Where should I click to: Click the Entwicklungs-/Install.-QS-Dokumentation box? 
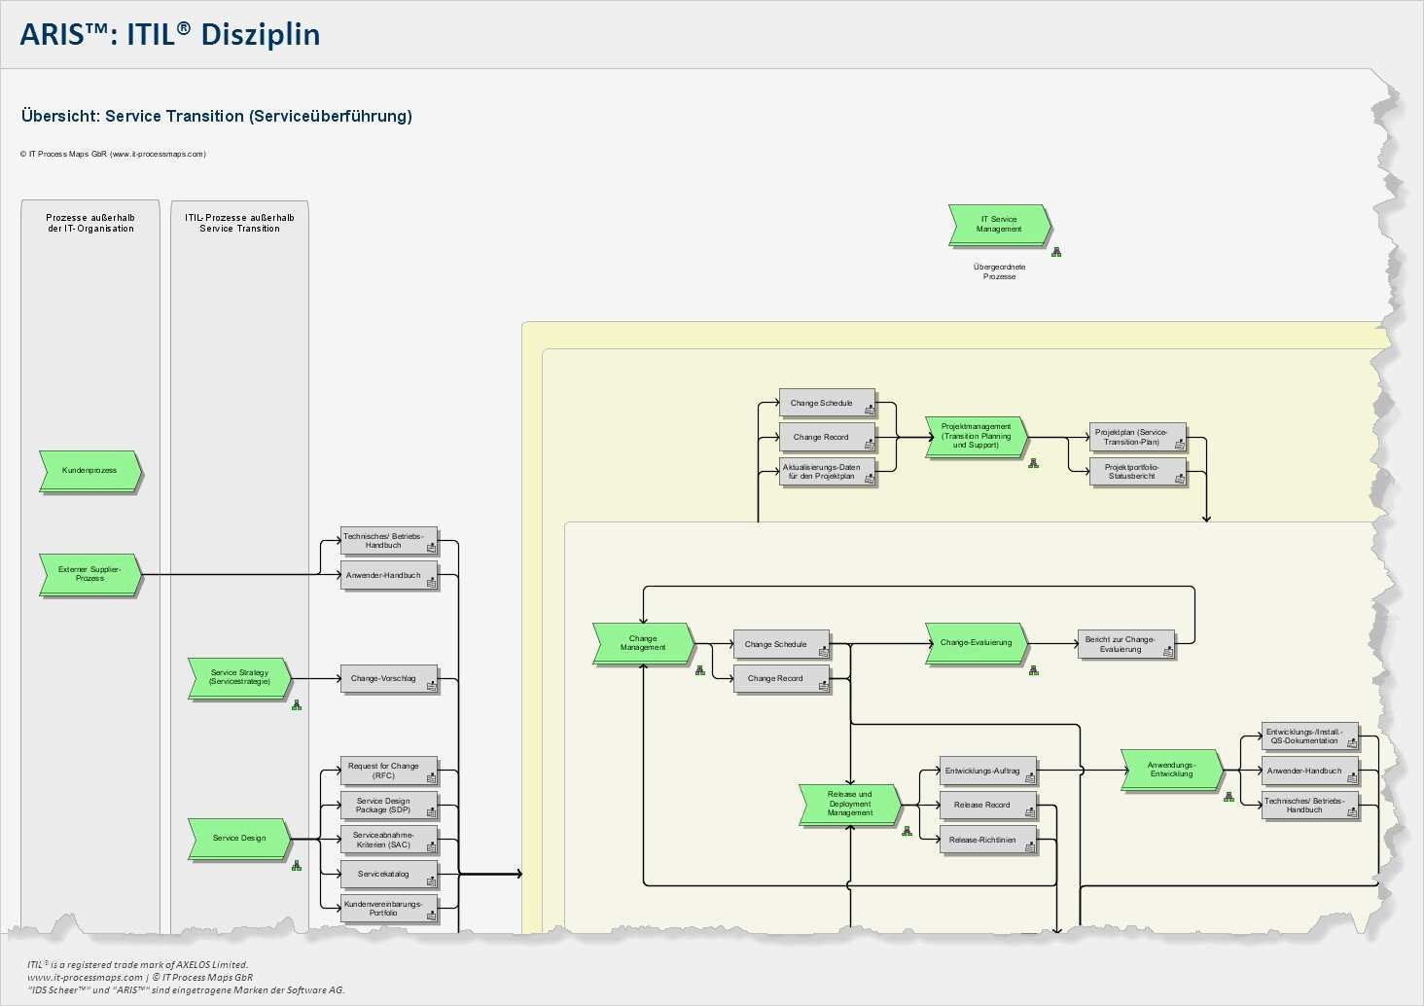tap(1310, 737)
